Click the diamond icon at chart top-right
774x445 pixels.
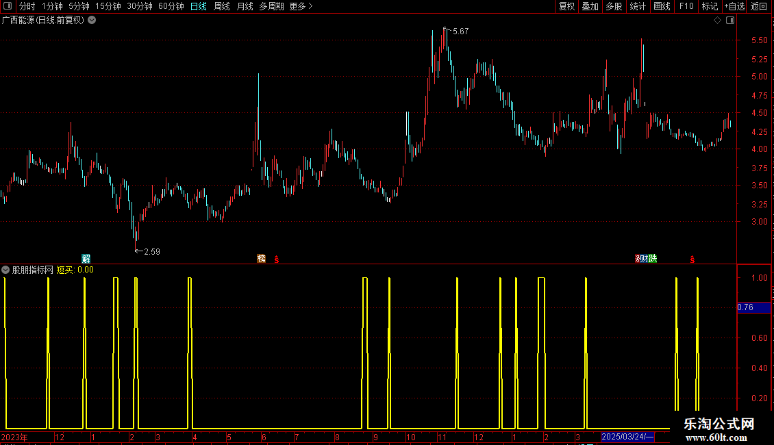point(718,21)
